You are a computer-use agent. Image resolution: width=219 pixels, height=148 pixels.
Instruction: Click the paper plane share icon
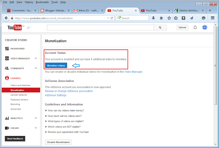click(192, 18)
